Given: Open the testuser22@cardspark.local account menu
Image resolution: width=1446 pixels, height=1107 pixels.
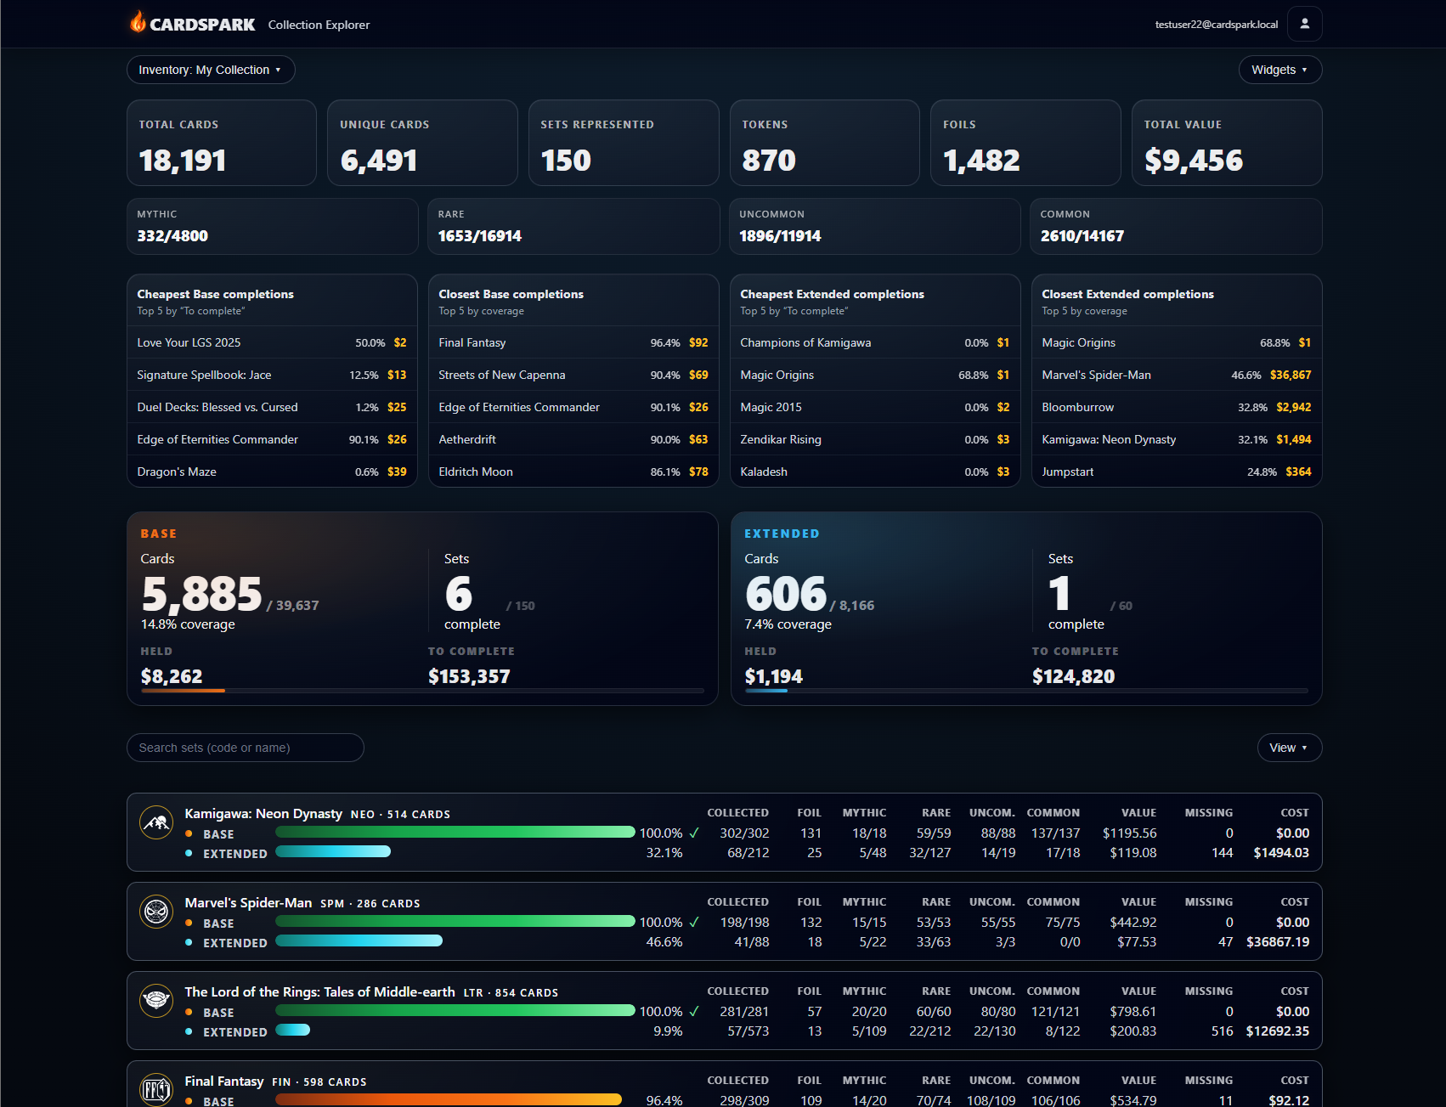Looking at the screenshot, I should pos(1217,24).
